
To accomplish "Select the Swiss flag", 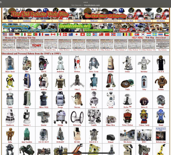I will click(x=82, y=34).
